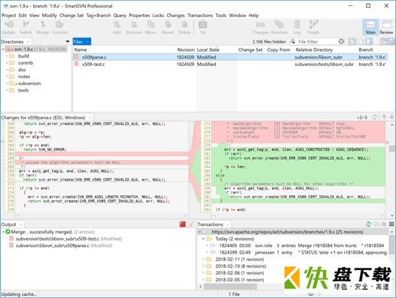Click the refresh icon in Changes panel

[x=375, y=117]
